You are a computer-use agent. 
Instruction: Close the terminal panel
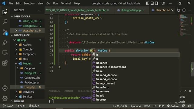click(190, 91)
